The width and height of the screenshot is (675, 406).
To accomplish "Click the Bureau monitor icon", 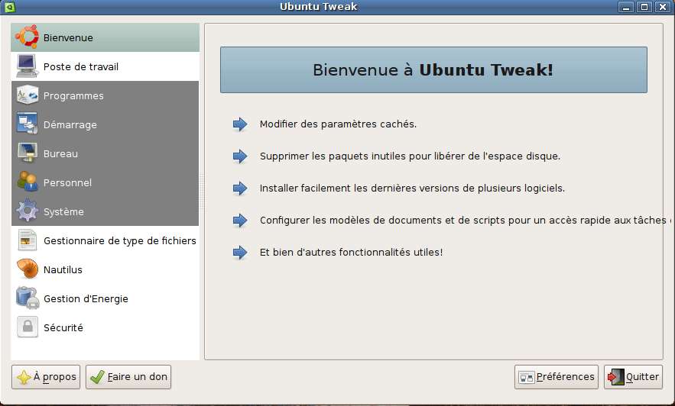I will 27,153.
